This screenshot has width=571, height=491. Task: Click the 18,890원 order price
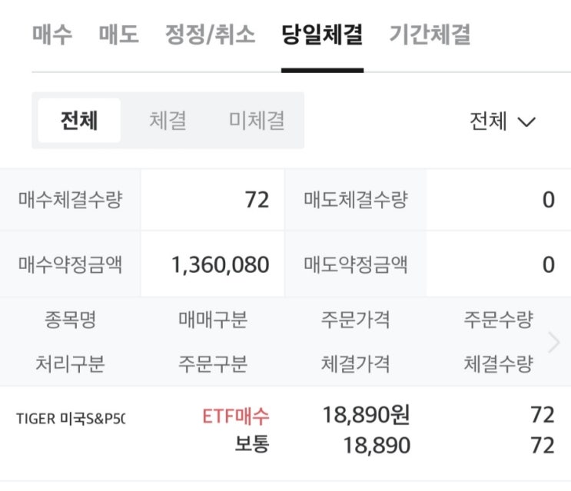(366, 416)
